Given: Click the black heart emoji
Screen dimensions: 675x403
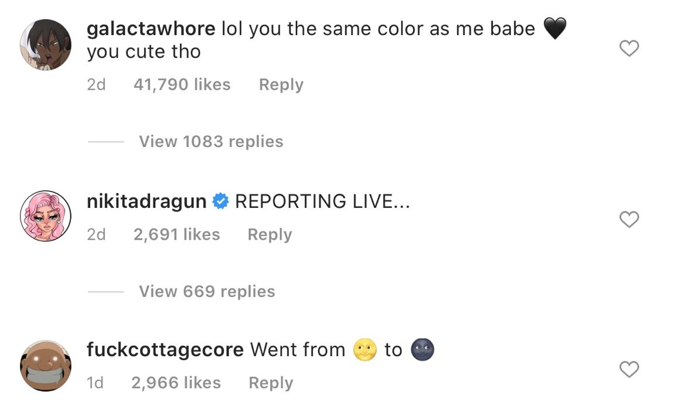Looking at the screenshot, I should click(x=555, y=29).
